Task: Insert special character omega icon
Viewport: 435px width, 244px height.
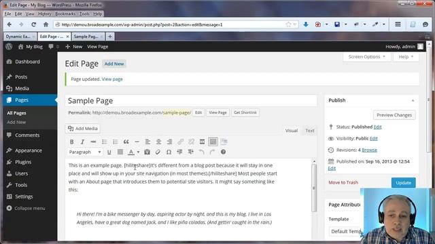Action: click(x=169, y=152)
